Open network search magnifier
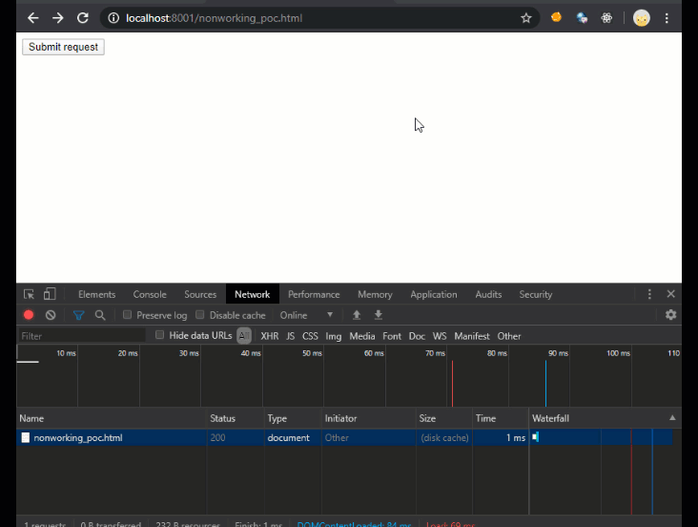This screenshot has width=698, height=527. pyautogui.click(x=100, y=315)
